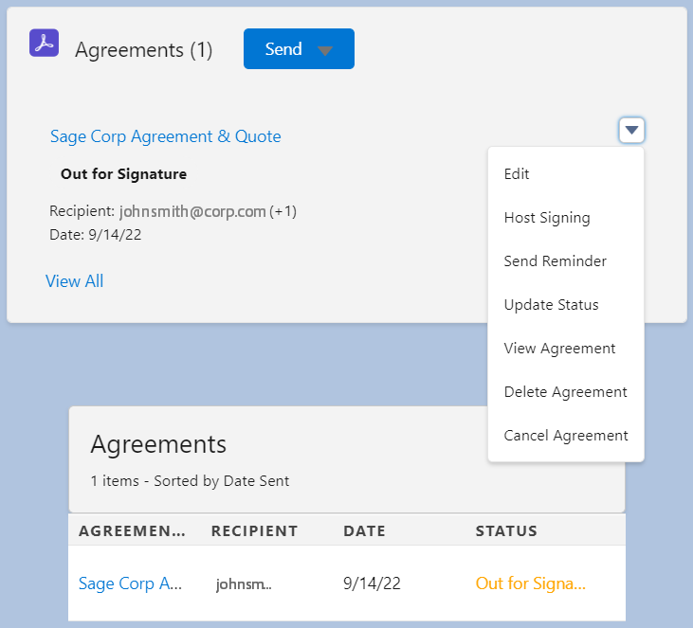Click the Date: 9/14/22 text
The width and height of the screenshot is (693, 628).
tap(96, 235)
